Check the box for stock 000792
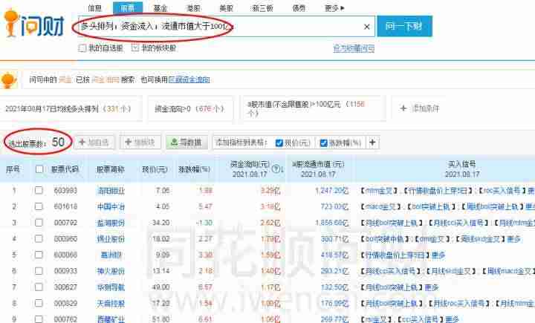 (x=39, y=223)
